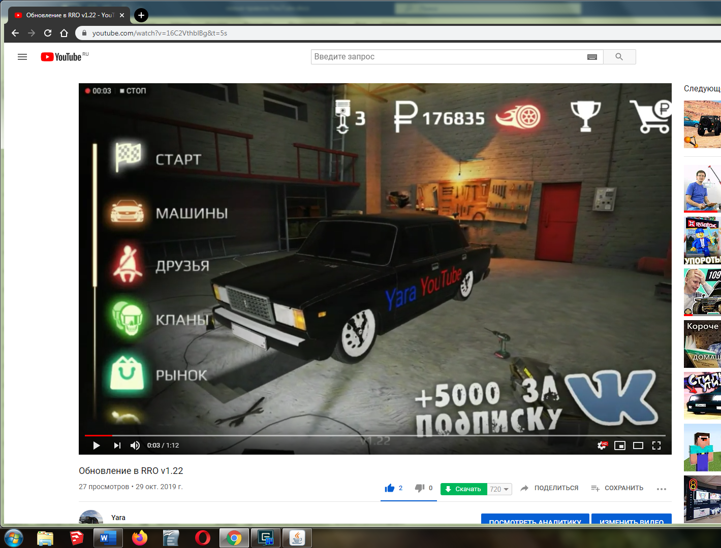Open the video title Обновление в RRO v1.22
This screenshot has width=721, height=548.
click(x=131, y=471)
